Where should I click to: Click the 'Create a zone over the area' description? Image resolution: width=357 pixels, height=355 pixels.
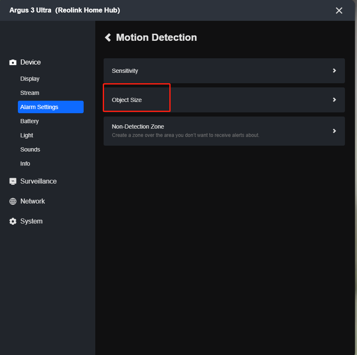point(186,135)
